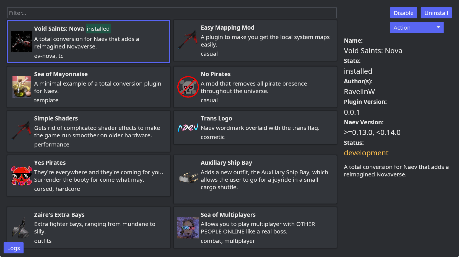The width and height of the screenshot is (459, 257).
Task: Open the Action dropdown menu
Action: [416, 27]
